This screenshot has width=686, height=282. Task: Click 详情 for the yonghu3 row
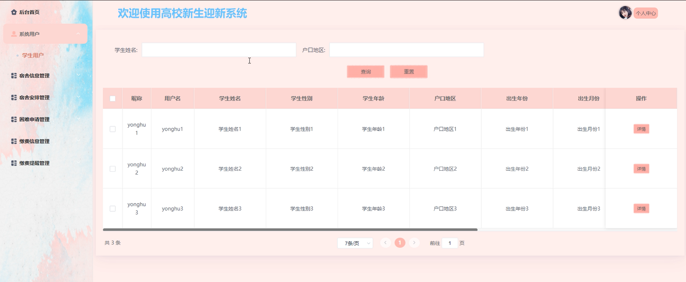click(641, 208)
